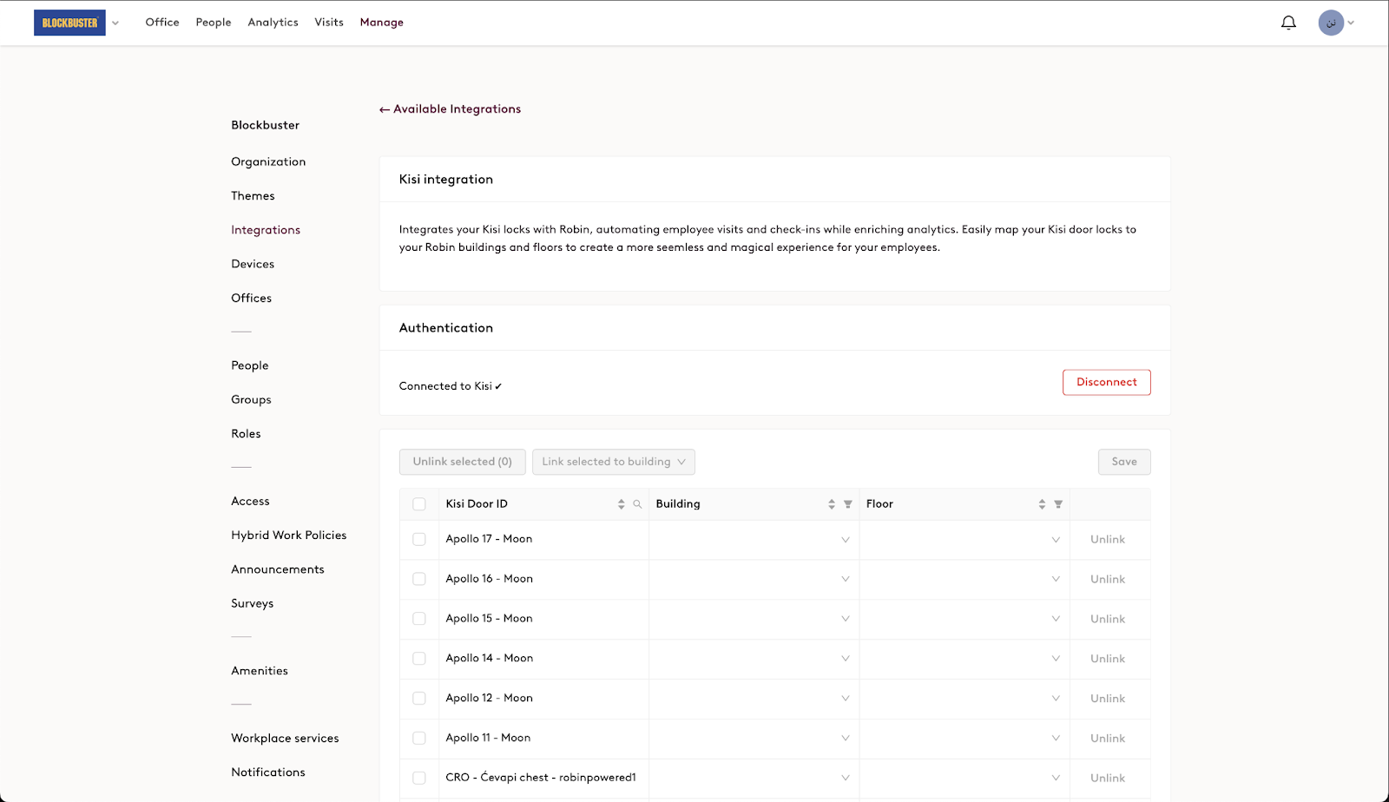Select the Blockbuster sidebar heading
The width and height of the screenshot is (1389, 802).
pyautogui.click(x=266, y=125)
